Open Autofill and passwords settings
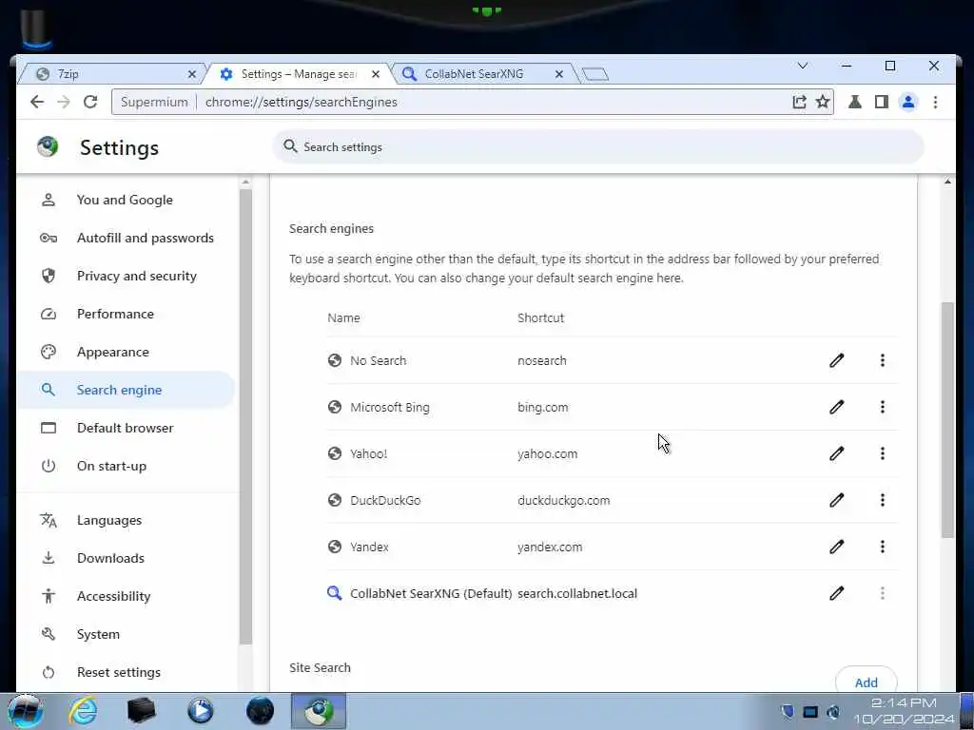The width and height of the screenshot is (974, 730). click(126, 238)
